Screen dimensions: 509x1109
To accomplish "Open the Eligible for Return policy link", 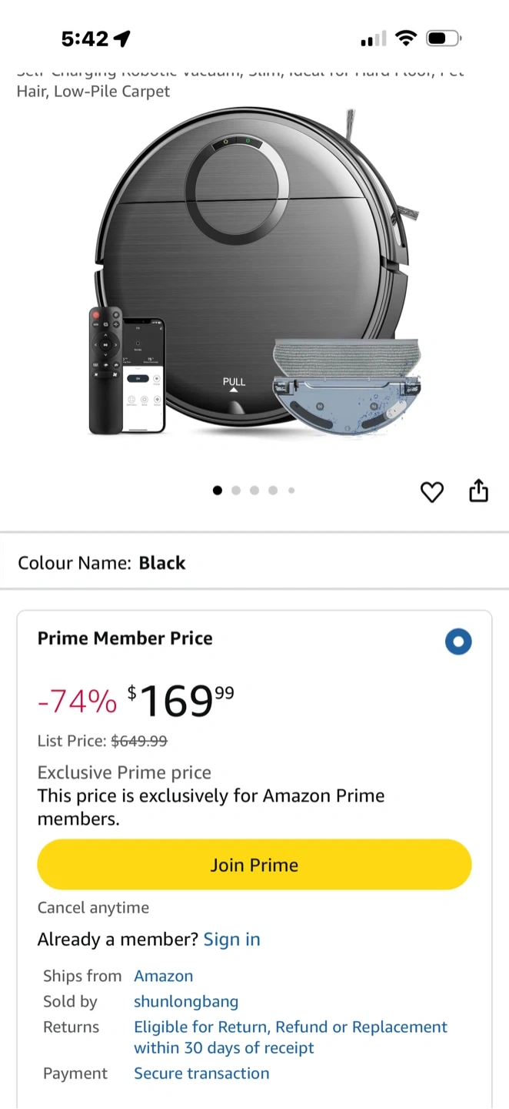I will click(x=290, y=1037).
